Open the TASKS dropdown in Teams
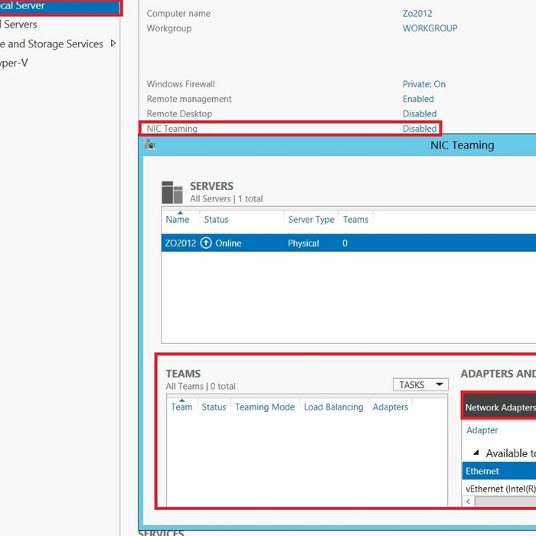The width and height of the screenshot is (536, 536). point(420,384)
